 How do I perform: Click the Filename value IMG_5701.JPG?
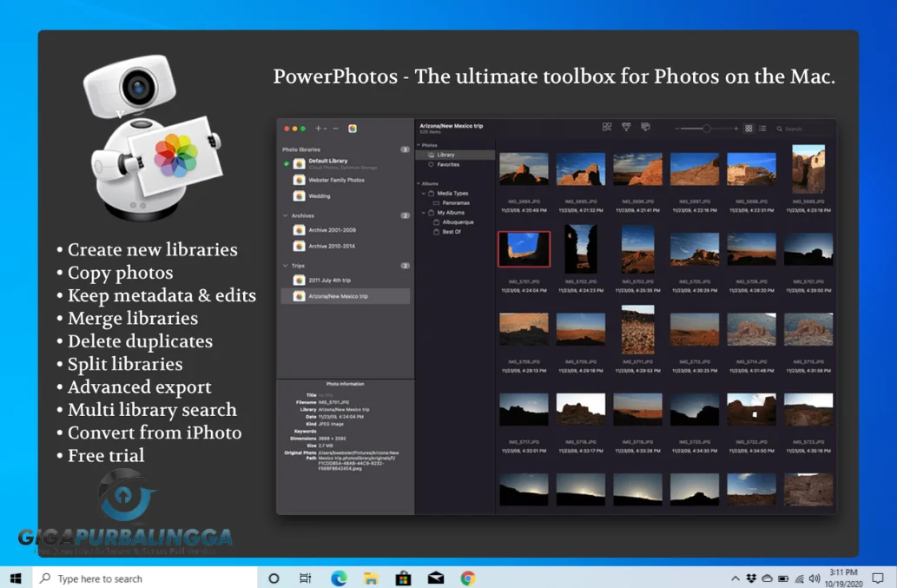(x=333, y=402)
